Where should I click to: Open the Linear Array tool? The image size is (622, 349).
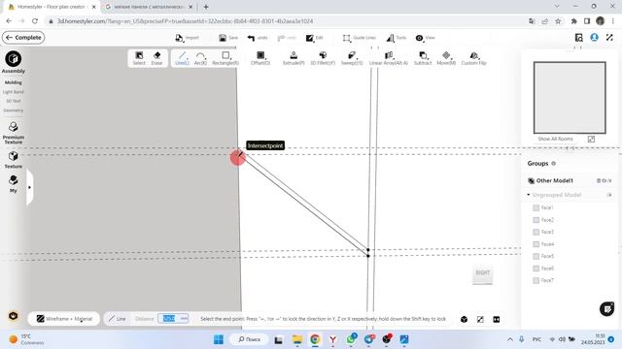click(x=389, y=58)
